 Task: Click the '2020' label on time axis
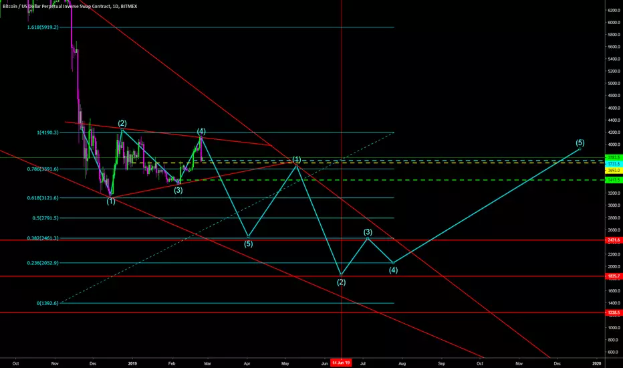[x=596, y=363]
